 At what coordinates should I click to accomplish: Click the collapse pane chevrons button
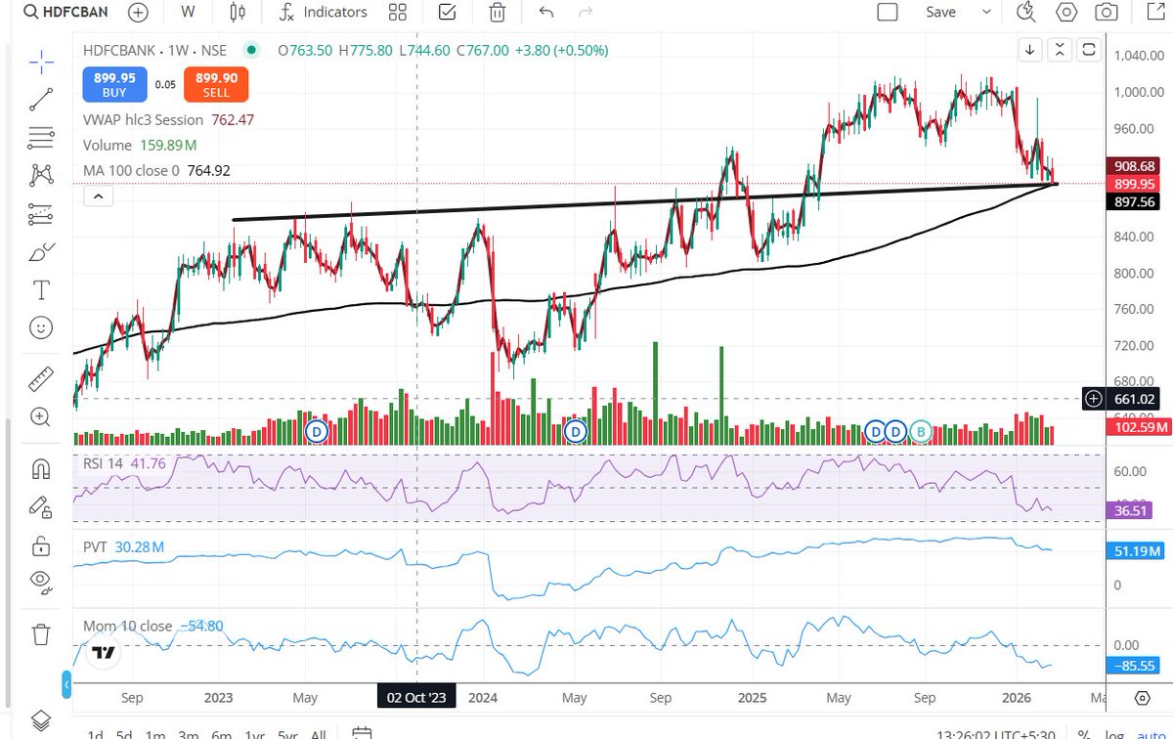click(x=1061, y=49)
